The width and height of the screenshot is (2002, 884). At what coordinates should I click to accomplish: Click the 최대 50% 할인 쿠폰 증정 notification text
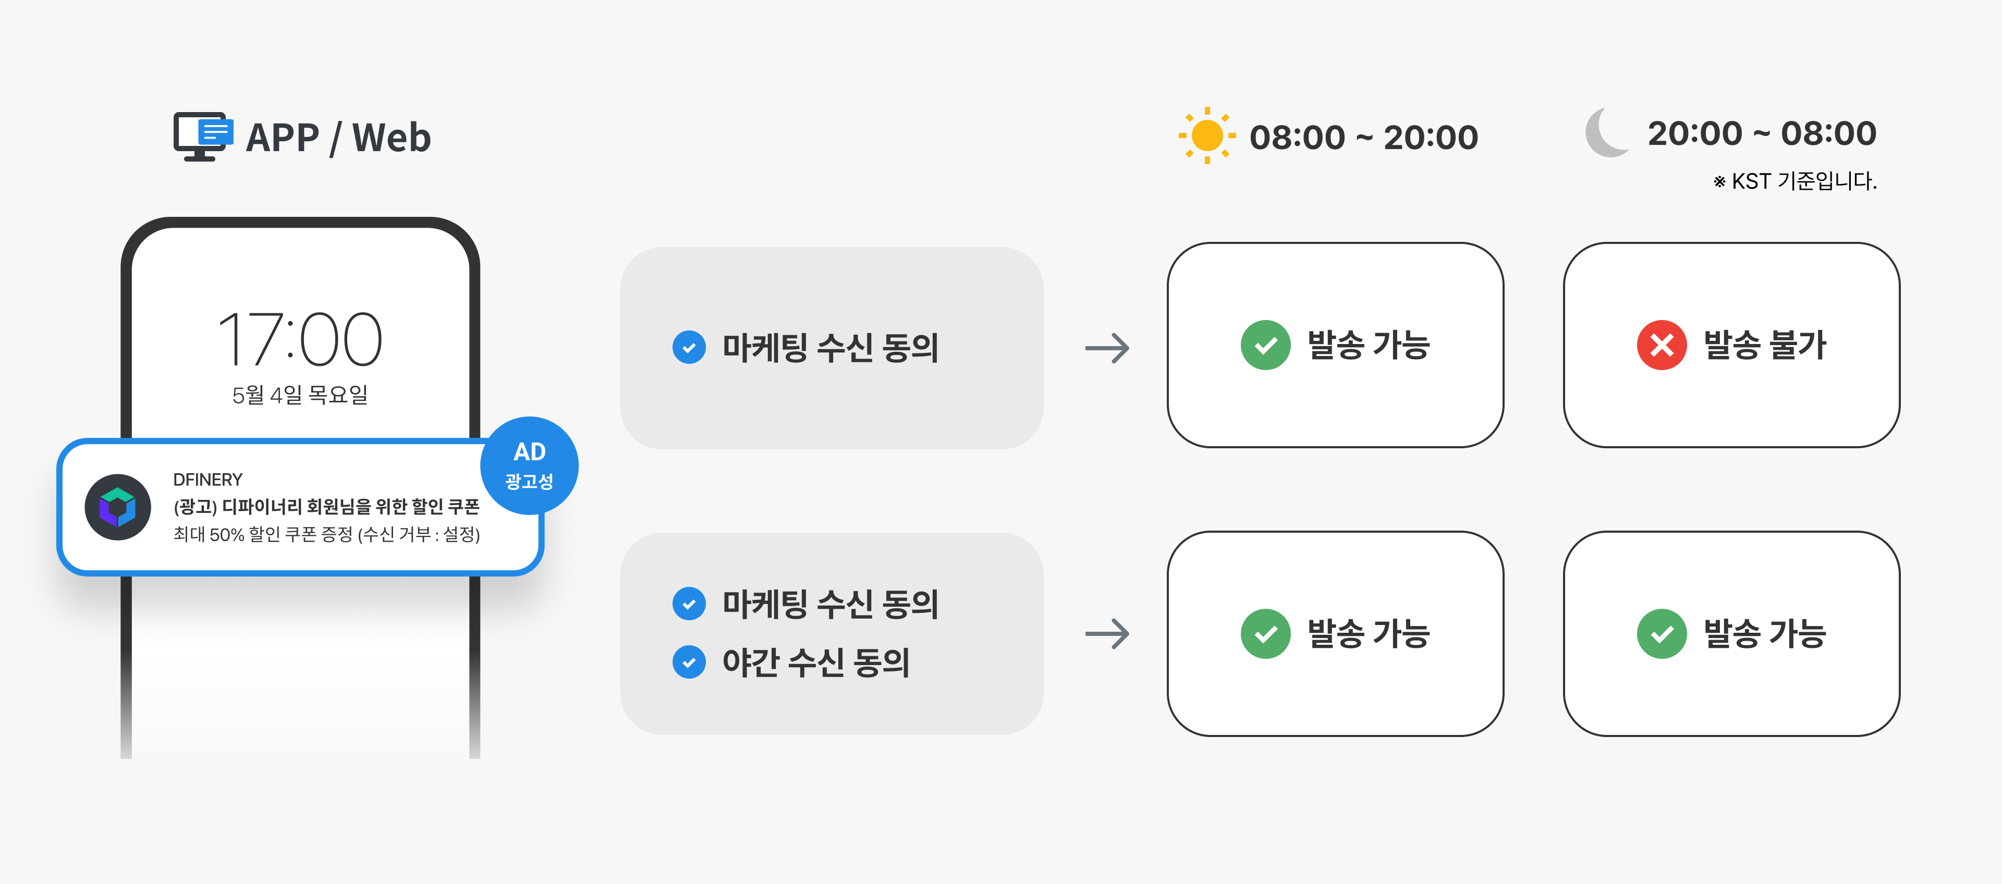326,534
